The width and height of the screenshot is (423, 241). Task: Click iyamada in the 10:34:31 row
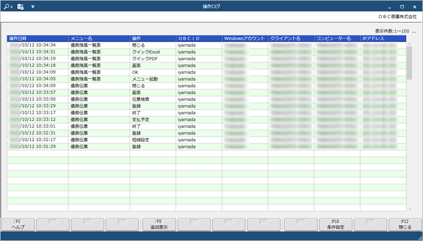click(186, 52)
